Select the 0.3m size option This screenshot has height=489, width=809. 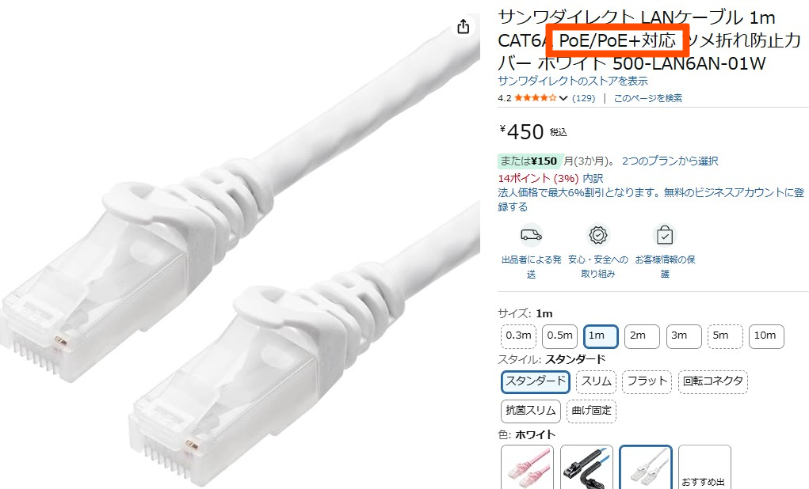pyautogui.click(x=518, y=336)
